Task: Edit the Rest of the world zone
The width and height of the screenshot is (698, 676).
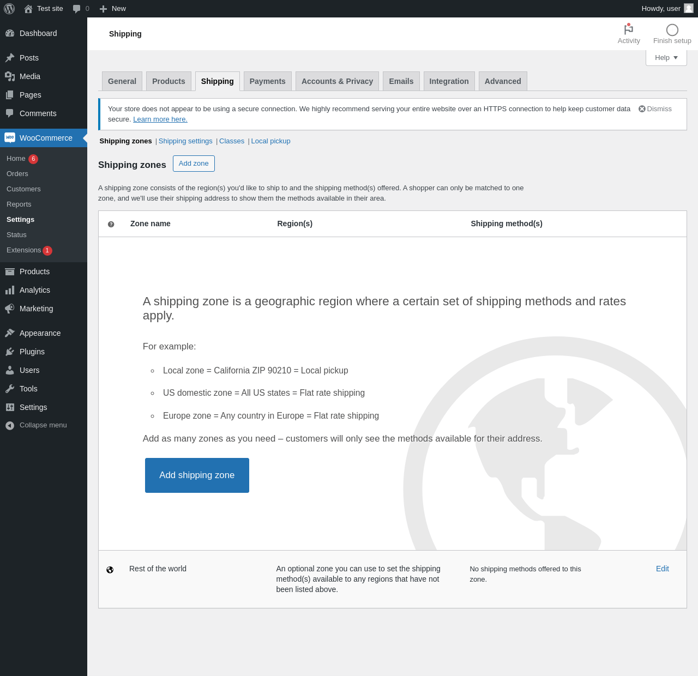Action: (x=663, y=569)
